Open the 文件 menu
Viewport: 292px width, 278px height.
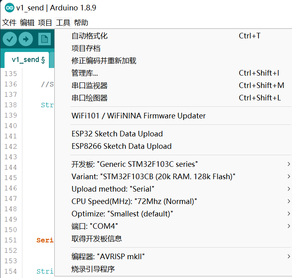pyautogui.click(x=9, y=23)
